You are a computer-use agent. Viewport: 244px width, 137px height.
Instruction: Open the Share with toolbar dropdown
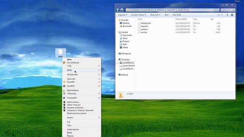point(155,15)
